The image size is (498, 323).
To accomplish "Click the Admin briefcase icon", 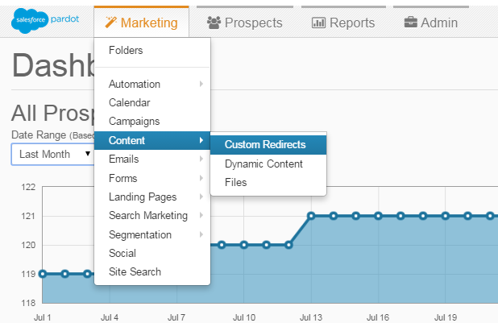I will coord(411,23).
